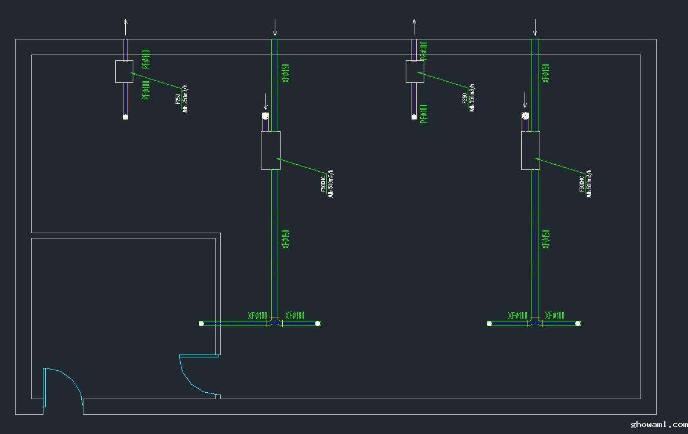The image size is (688, 434).
Task: Select the right F250 exhaust fan box
Action: (414, 71)
